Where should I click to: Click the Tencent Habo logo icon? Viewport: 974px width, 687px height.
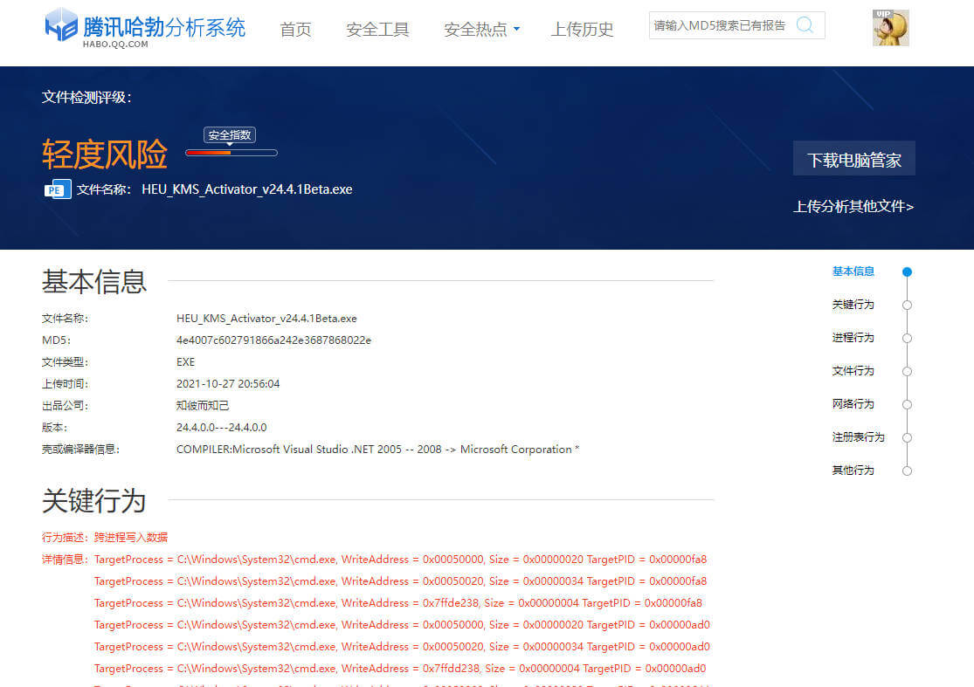pos(61,24)
